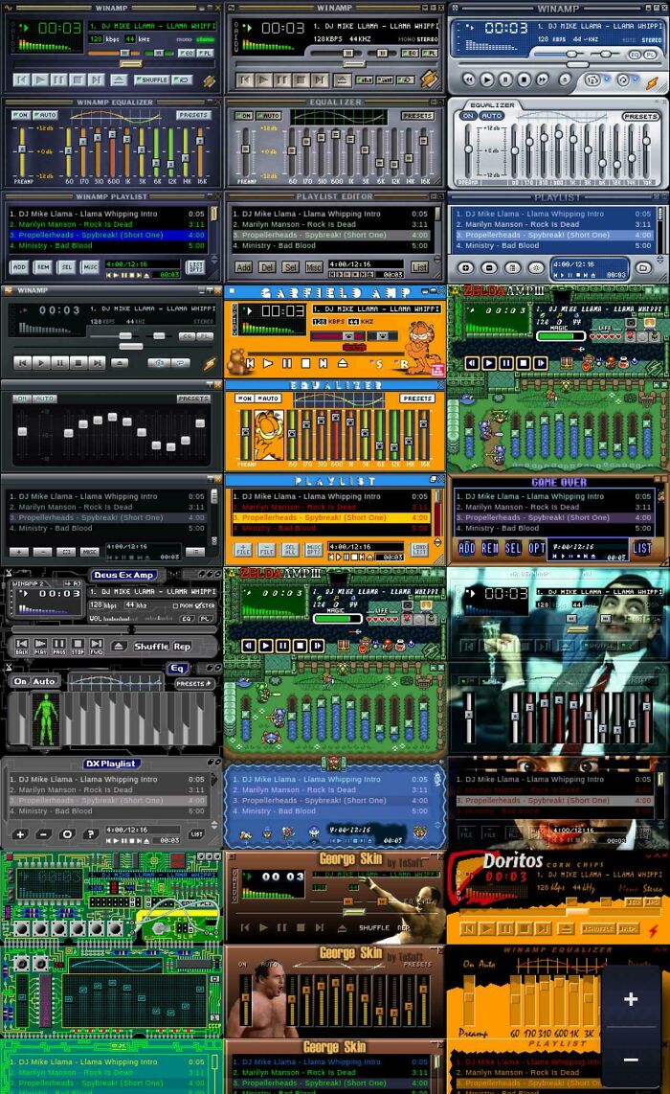Screen dimensions: 670x1094
Task: Enable AUTO in the Winamp Equalizer window
Action: click(x=45, y=115)
